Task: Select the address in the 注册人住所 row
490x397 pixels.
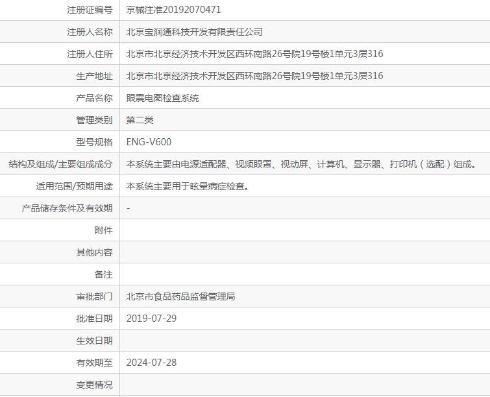Action: (x=254, y=54)
